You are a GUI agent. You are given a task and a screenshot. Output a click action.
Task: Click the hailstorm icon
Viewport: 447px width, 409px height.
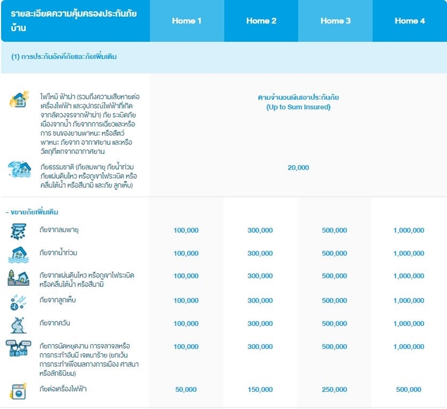coord(17,301)
